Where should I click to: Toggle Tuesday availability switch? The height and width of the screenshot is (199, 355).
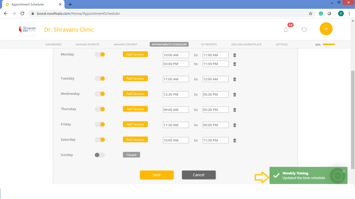coord(100,79)
